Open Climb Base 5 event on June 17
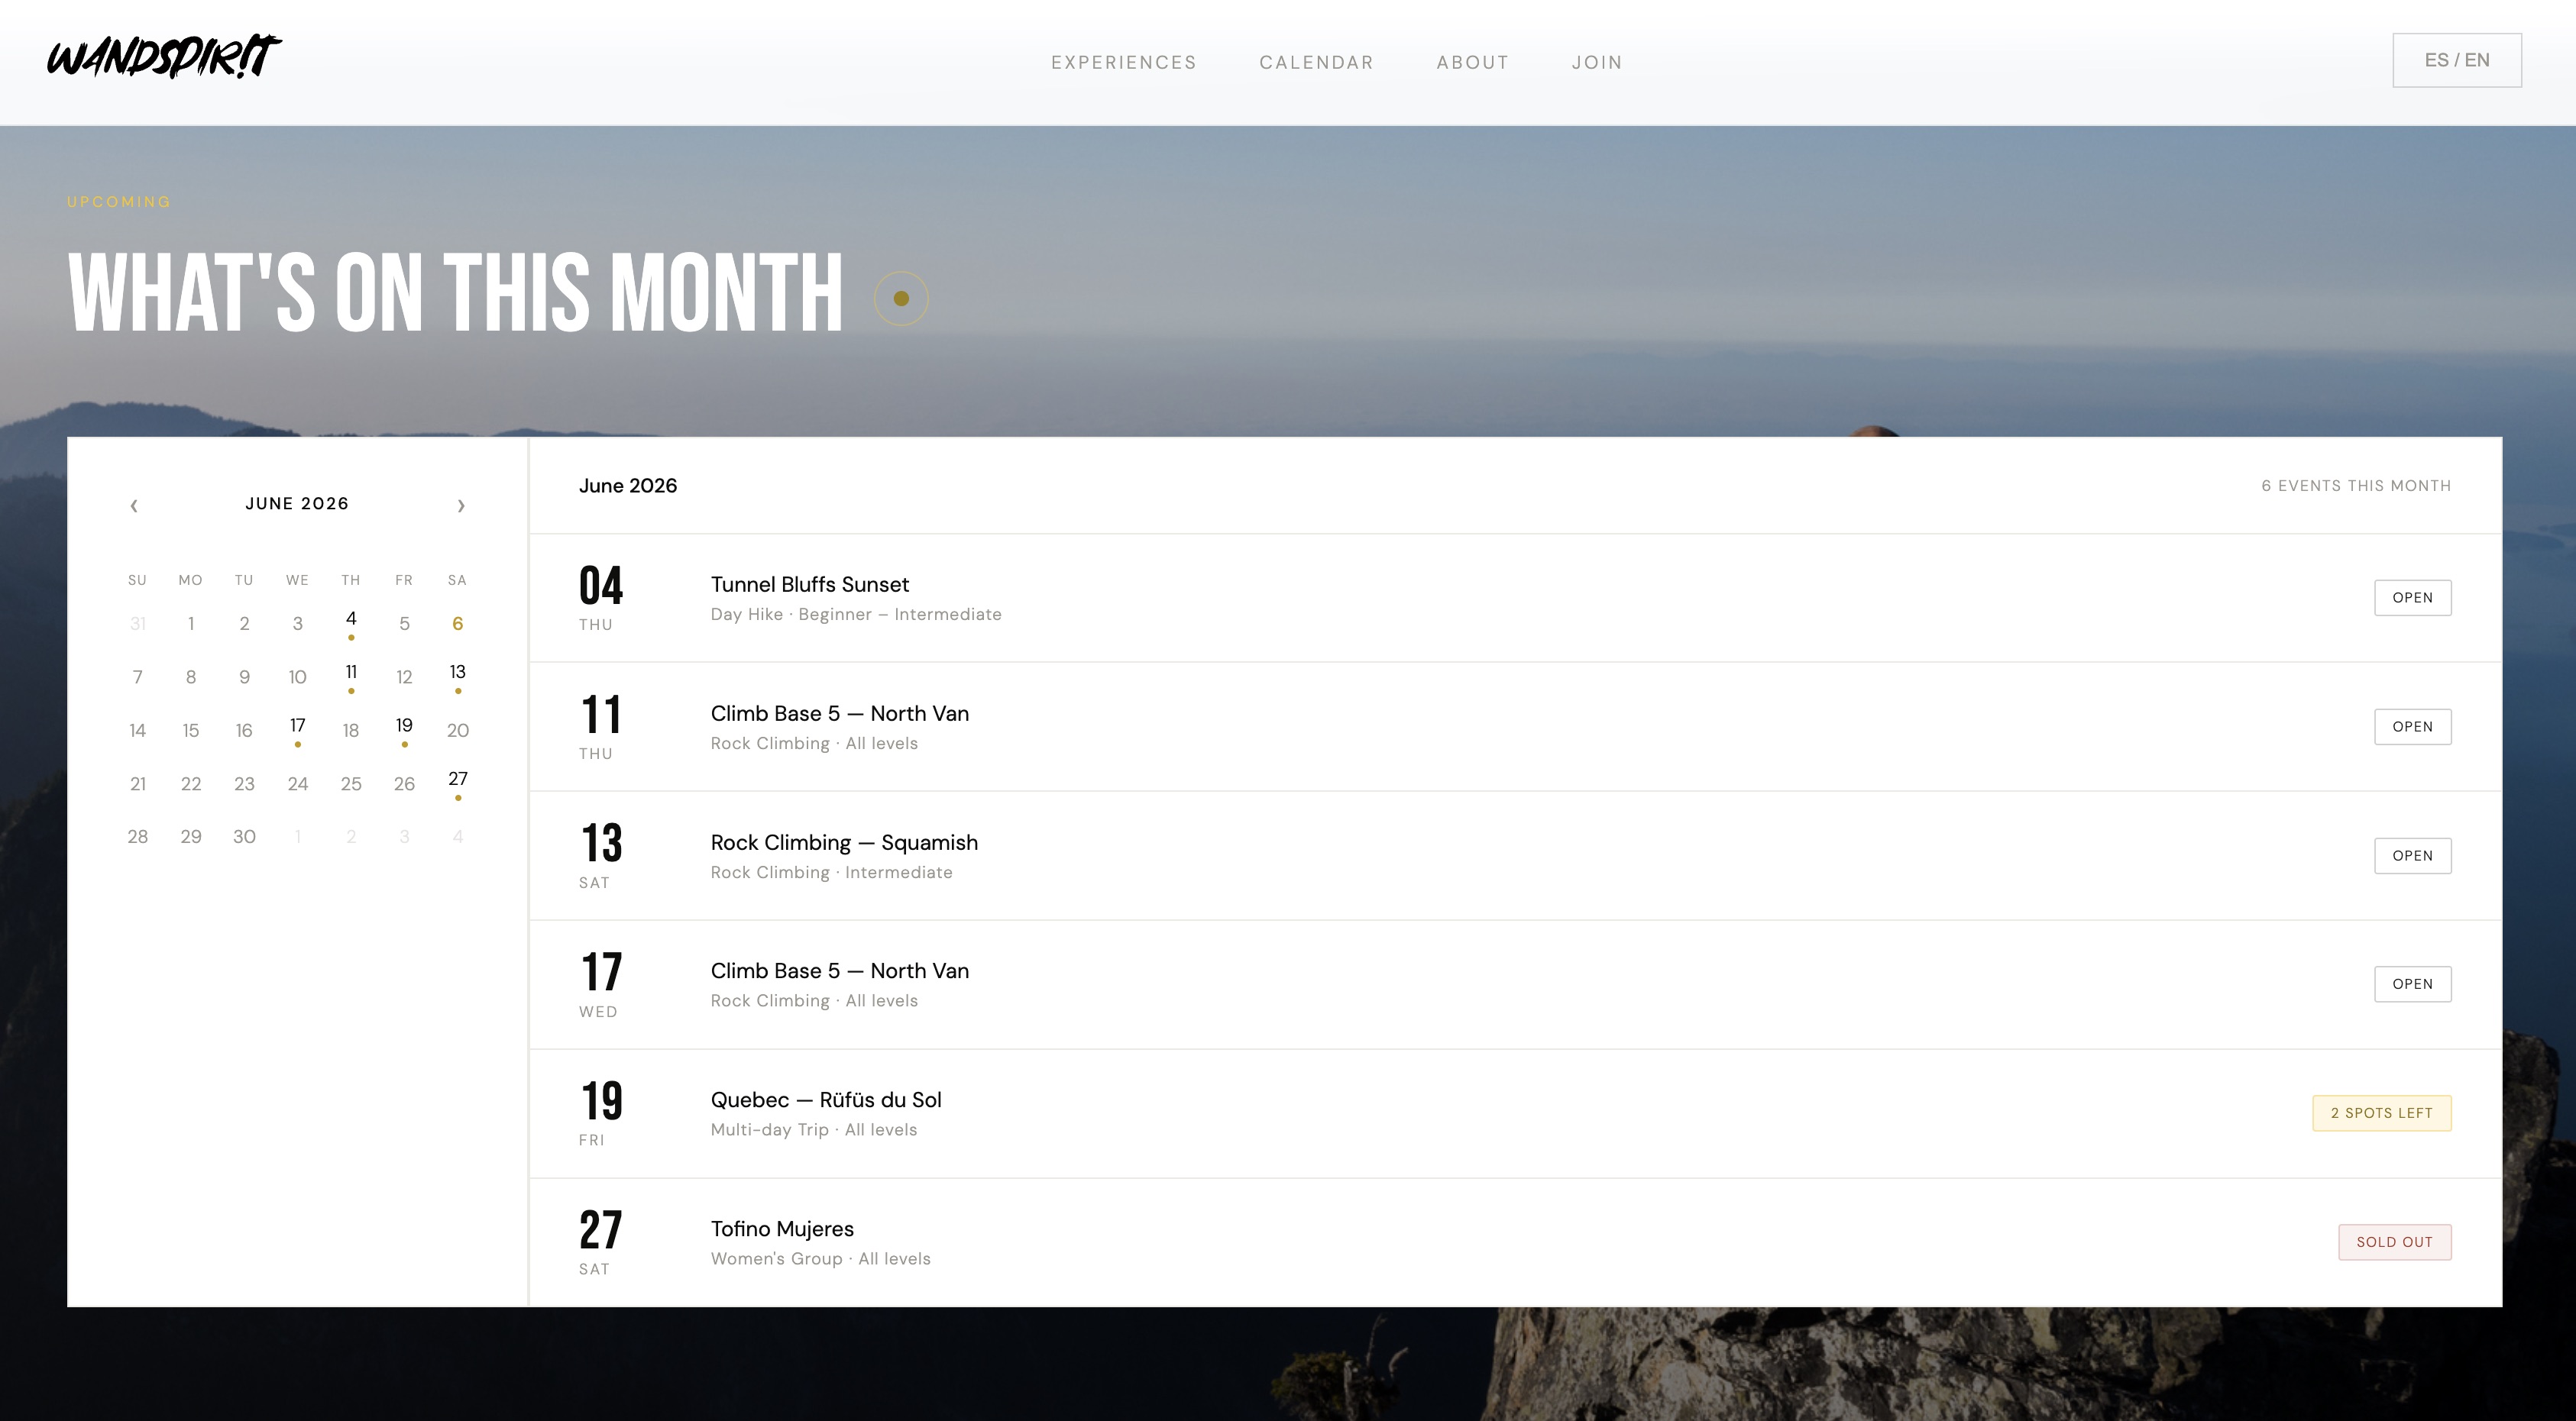2576x1421 pixels. (1515, 984)
